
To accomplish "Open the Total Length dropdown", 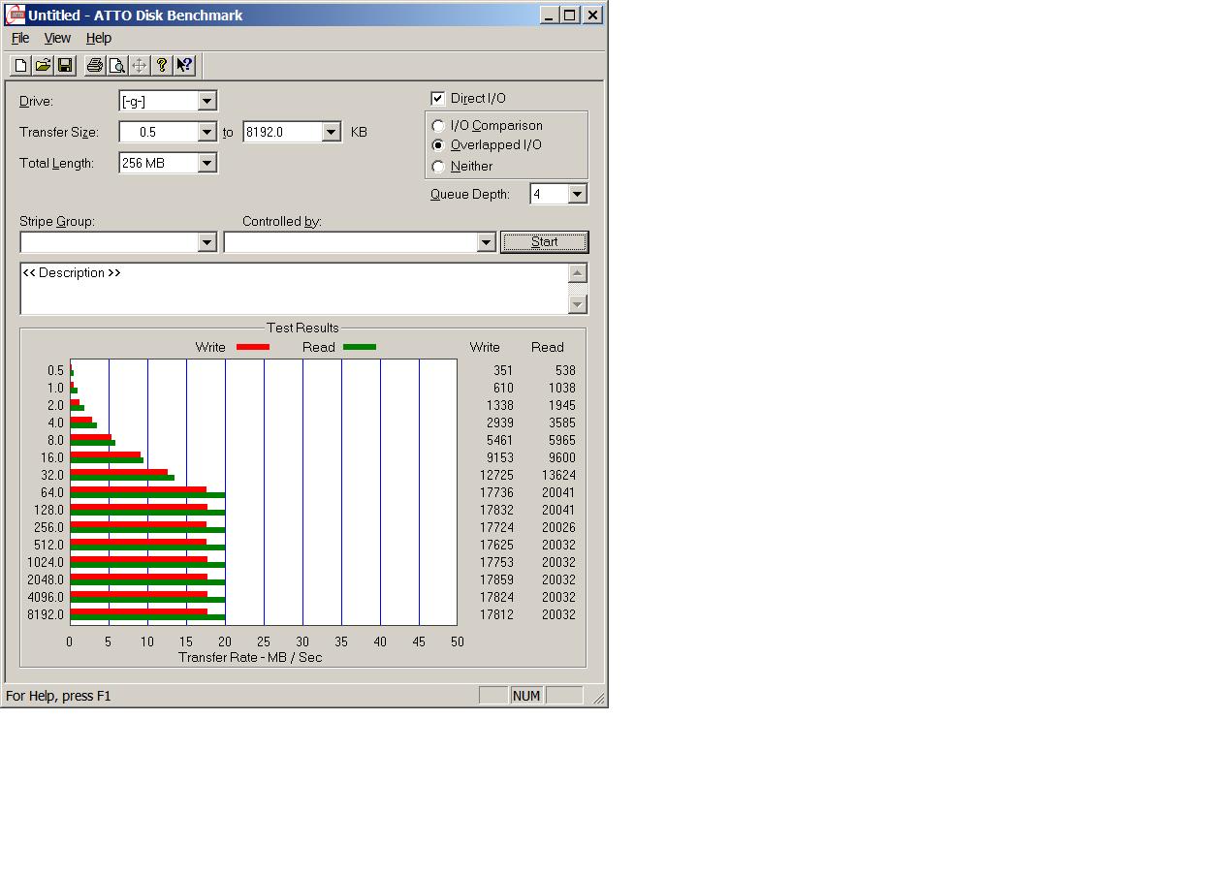I will coord(206,163).
